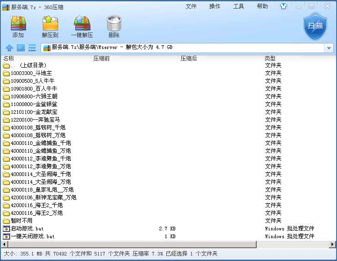Click the 添加 (Add) toolbar icon
This screenshot has width=337, height=261.
click(x=18, y=24)
